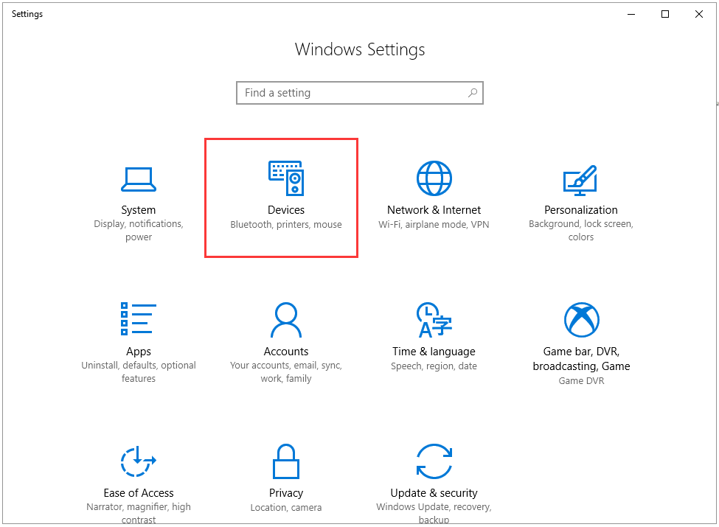Click 'Speech, region, date' description

pos(434,366)
